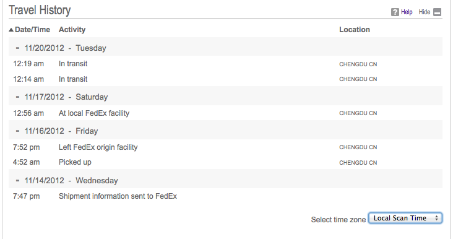This screenshot has height=239, width=453.
Task: Click the Hide minus box icon
Action: [x=438, y=12]
